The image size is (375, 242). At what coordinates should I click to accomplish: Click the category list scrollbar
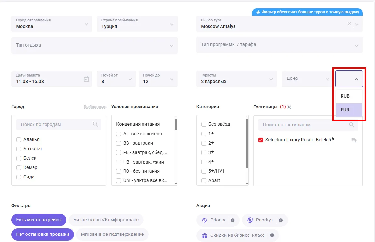click(247, 143)
